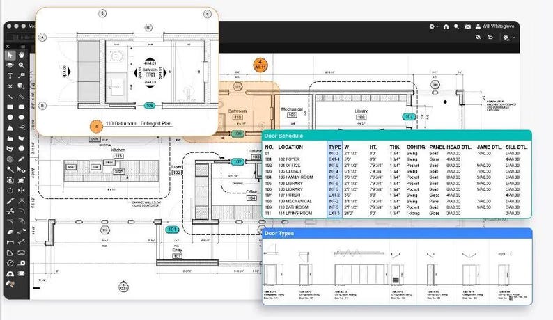Select the Eyedropper tool

coord(22,159)
